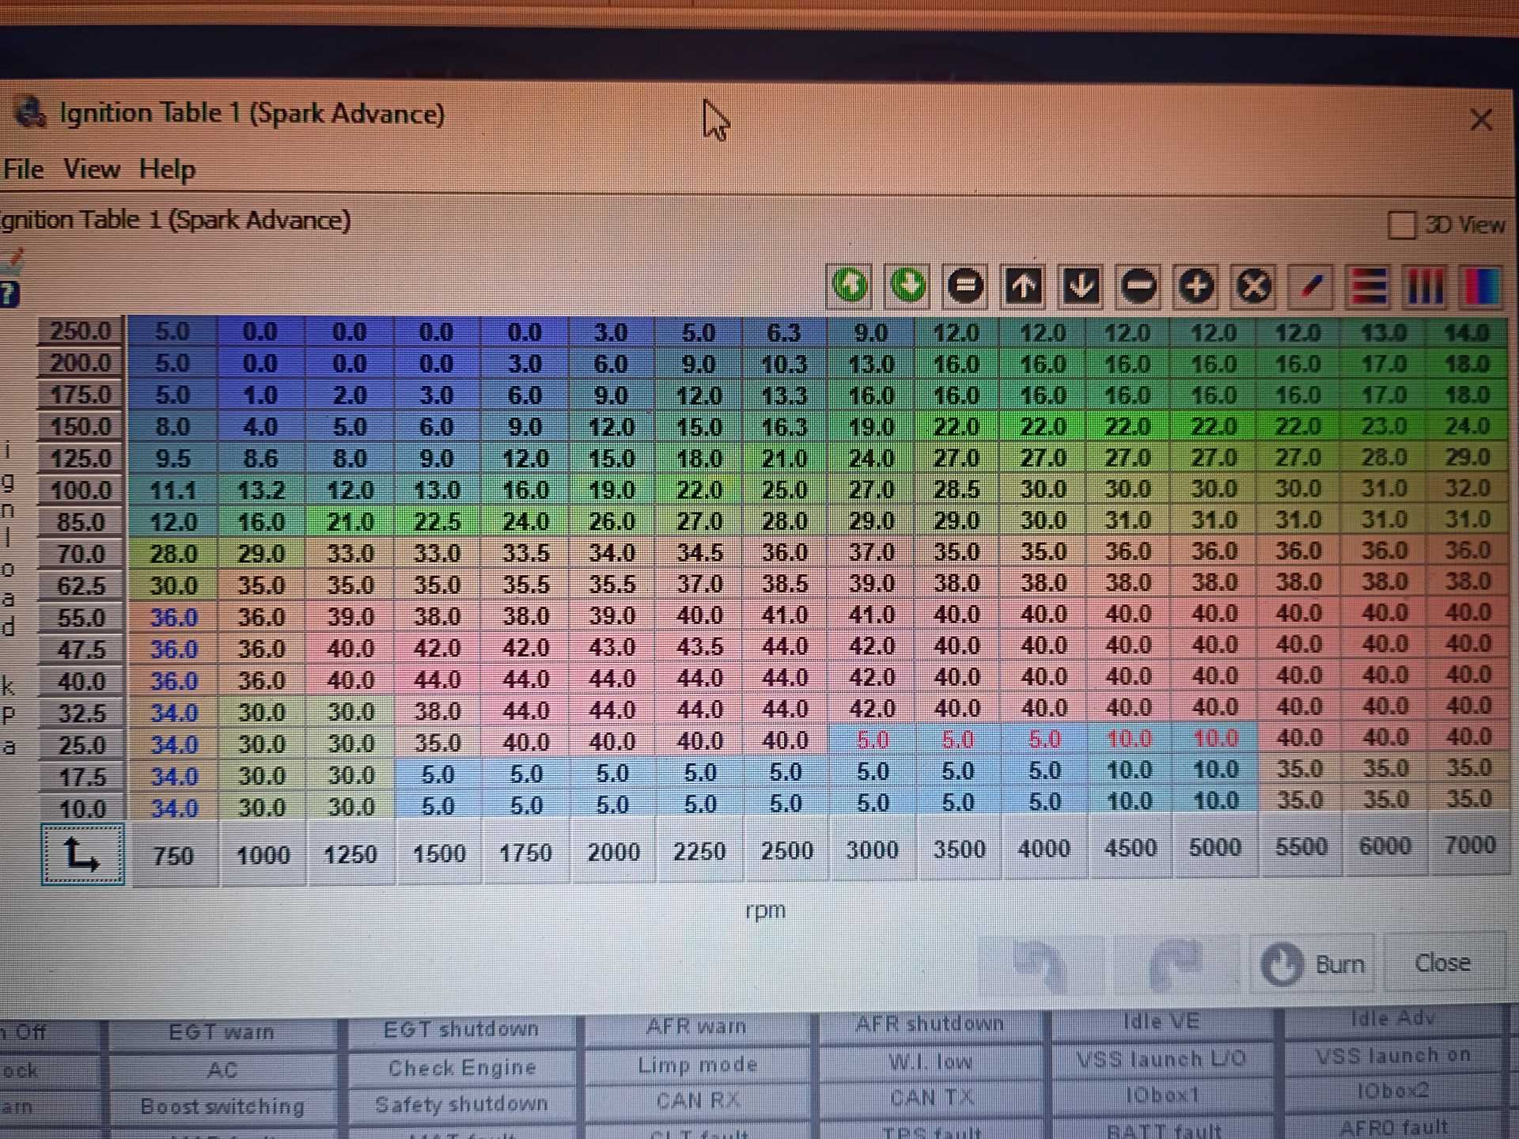Select table cell with value 16.3

(784, 427)
